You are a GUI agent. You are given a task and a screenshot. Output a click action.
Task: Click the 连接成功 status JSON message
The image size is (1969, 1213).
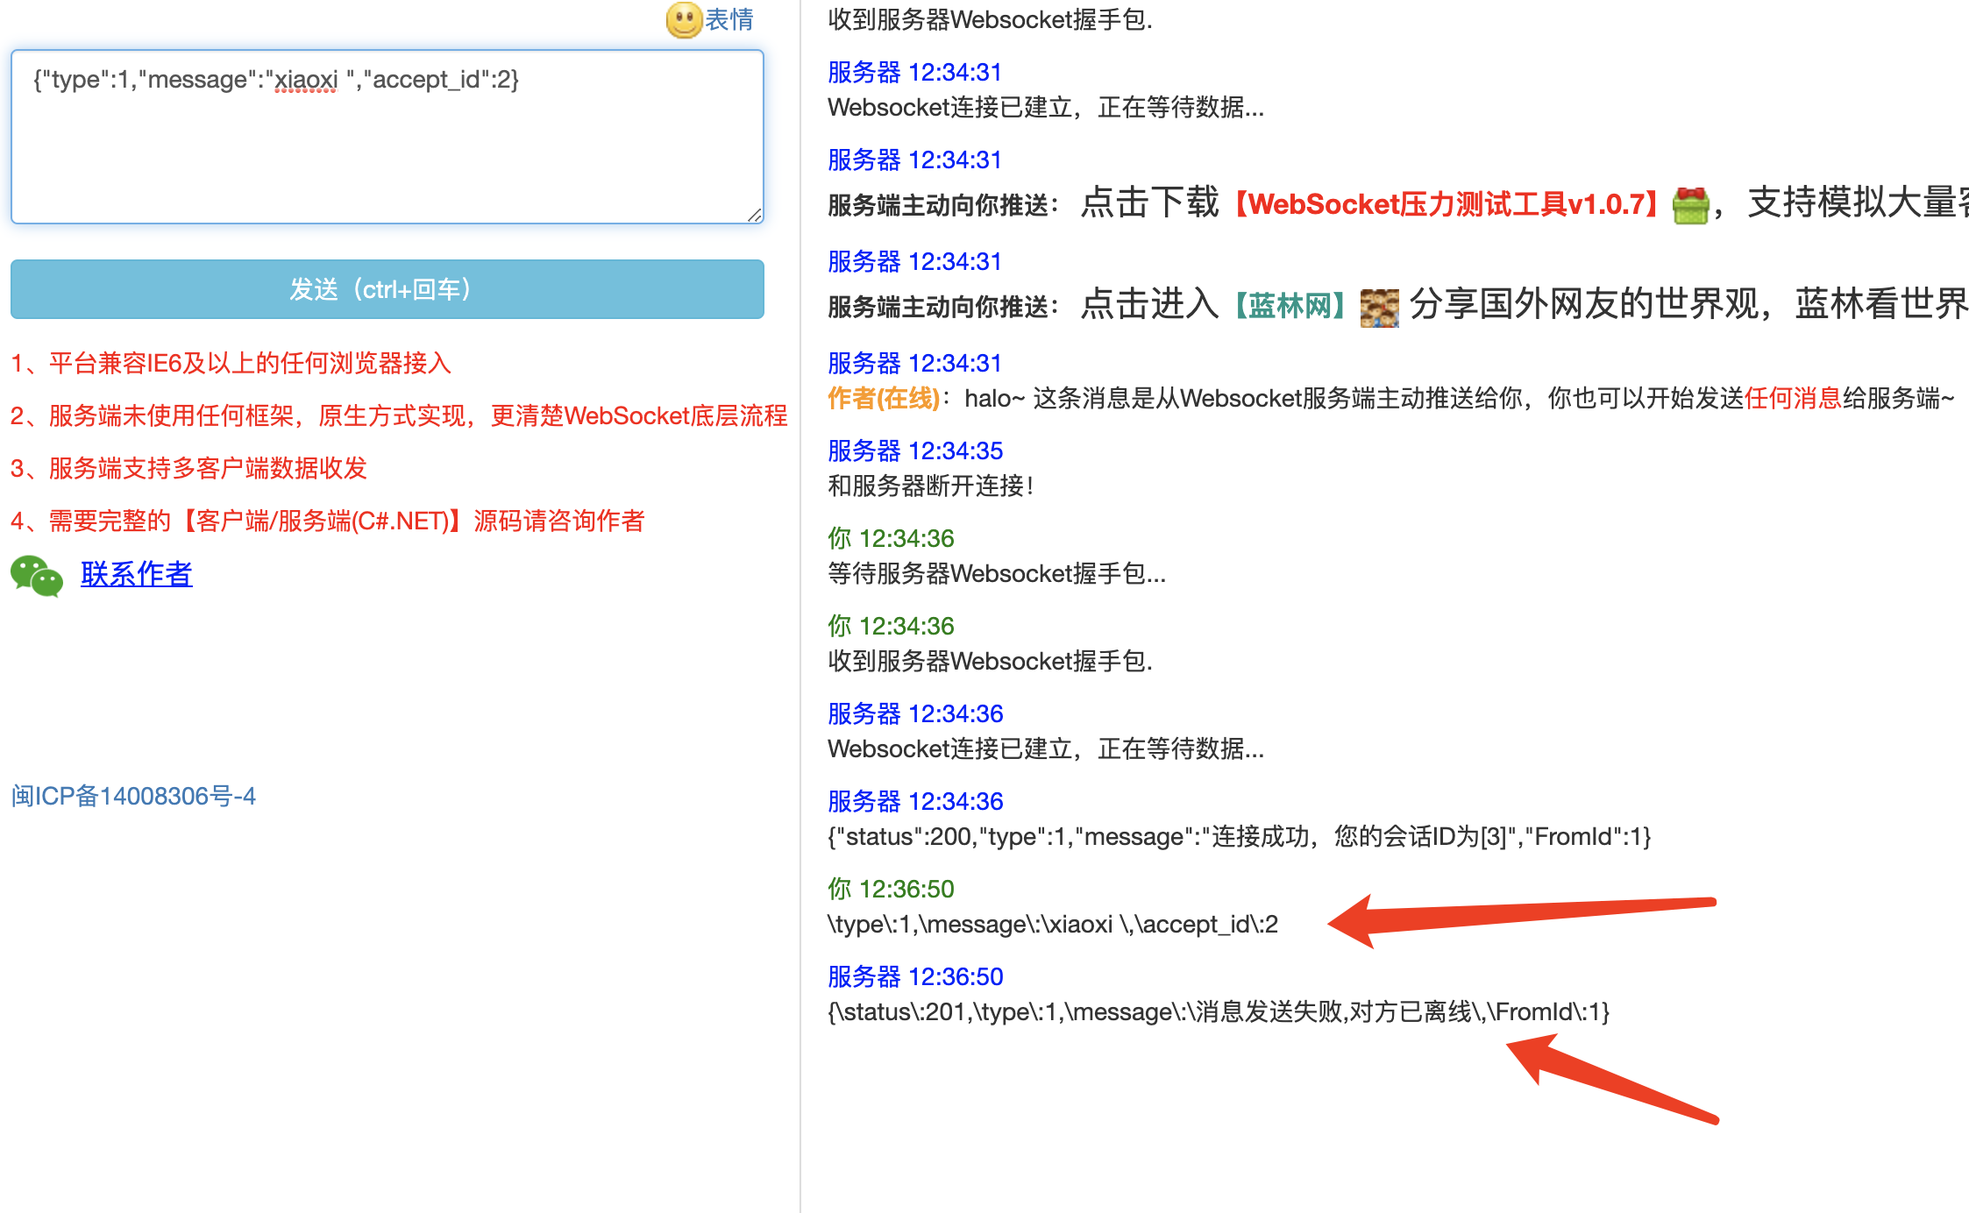(x=1238, y=837)
